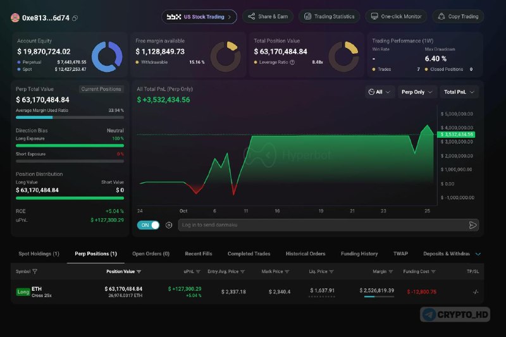Screen dimensions: 506x337
Task: Open Trading Statistics
Action: 329,16
